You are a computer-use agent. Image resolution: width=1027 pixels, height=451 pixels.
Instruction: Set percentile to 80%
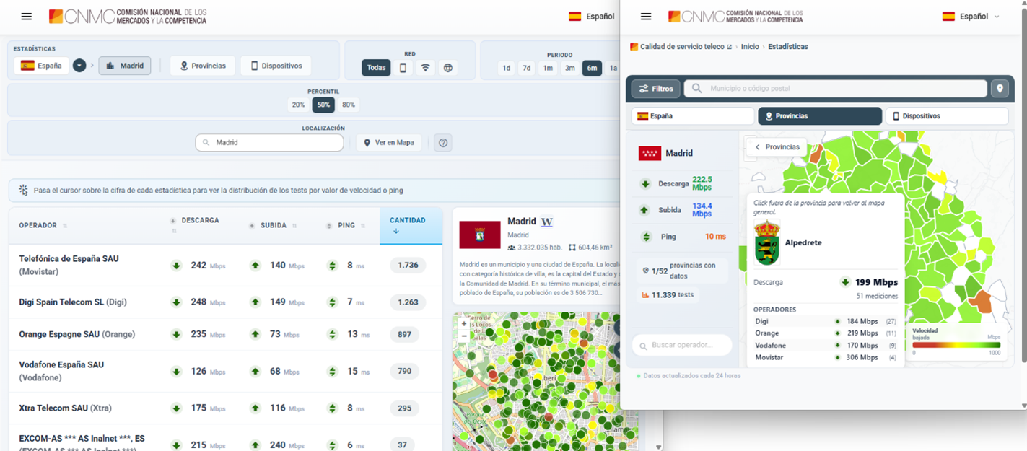349,105
